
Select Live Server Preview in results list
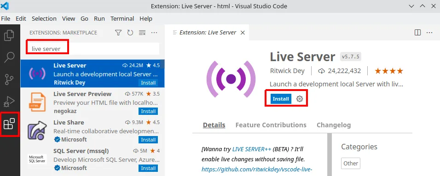click(93, 102)
